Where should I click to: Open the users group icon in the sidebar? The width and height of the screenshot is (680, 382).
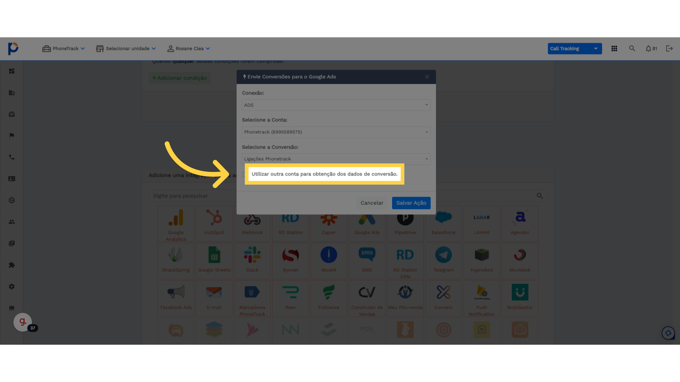coord(12,222)
